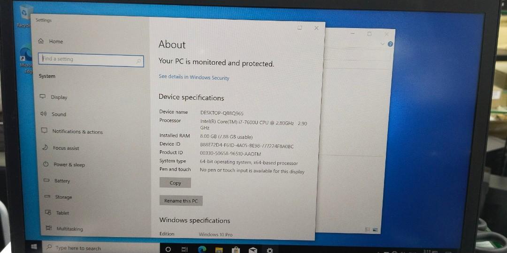Select the Device ID value
Viewport: 507px width, 253px height.
[247, 146]
